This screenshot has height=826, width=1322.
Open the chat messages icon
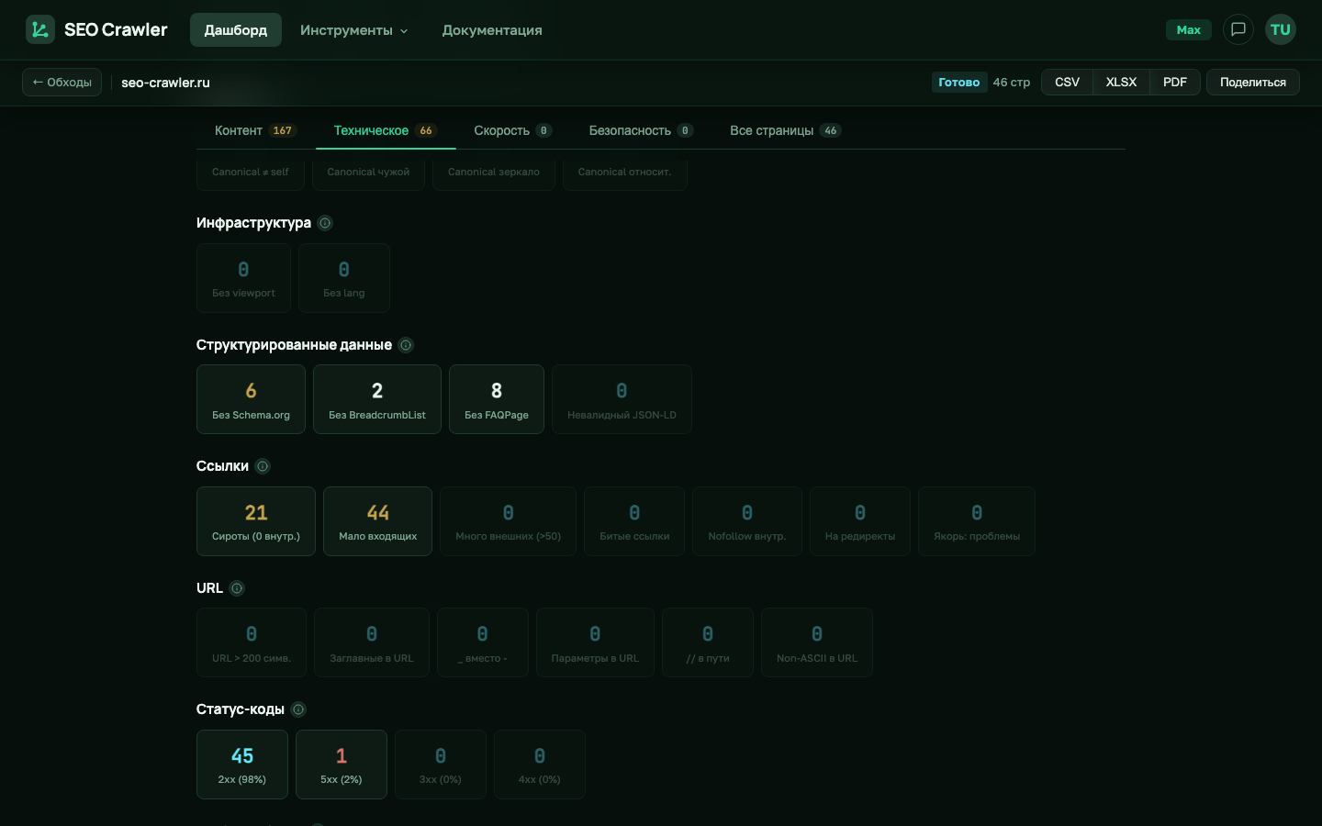(1238, 29)
